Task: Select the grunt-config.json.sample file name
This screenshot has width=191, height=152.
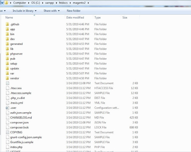Action: click(x=26, y=137)
